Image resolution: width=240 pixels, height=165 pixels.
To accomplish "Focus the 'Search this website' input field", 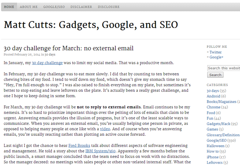I will (224, 68).
